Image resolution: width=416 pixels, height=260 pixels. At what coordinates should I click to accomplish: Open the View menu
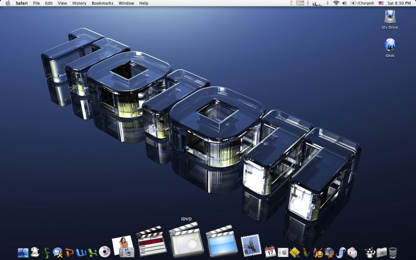coord(62,3)
